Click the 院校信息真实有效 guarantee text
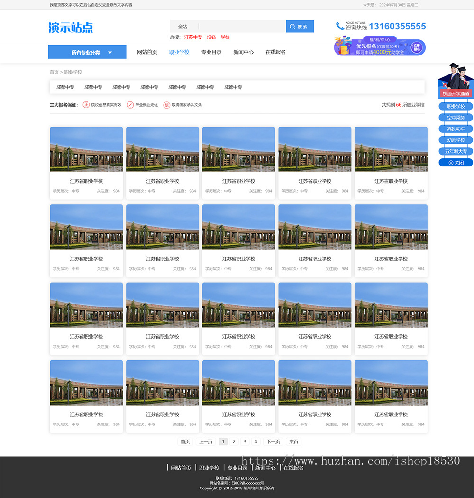Screen dimensions: 474x498 tap(106, 105)
